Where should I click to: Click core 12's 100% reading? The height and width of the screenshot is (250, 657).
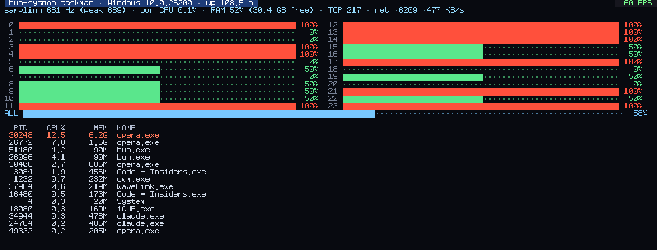pos(634,25)
